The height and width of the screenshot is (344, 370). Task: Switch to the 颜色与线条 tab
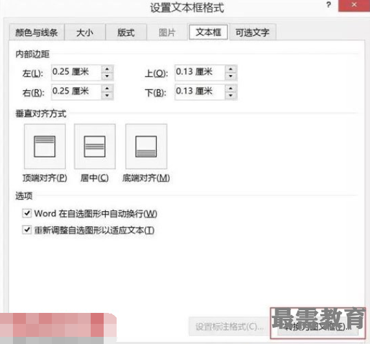pos(36,32)
